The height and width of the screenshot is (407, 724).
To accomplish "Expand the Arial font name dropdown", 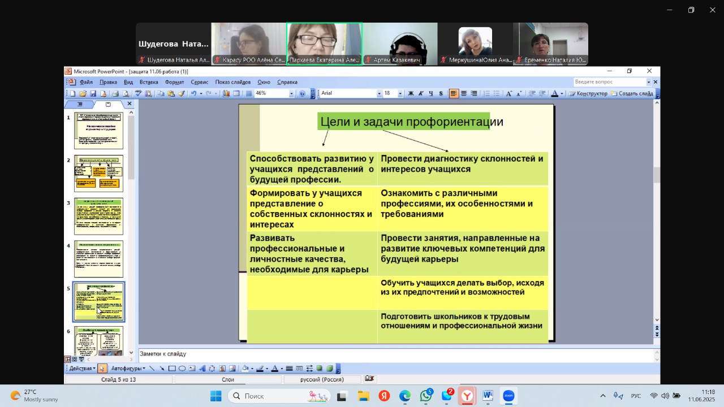I will [379, 94].
